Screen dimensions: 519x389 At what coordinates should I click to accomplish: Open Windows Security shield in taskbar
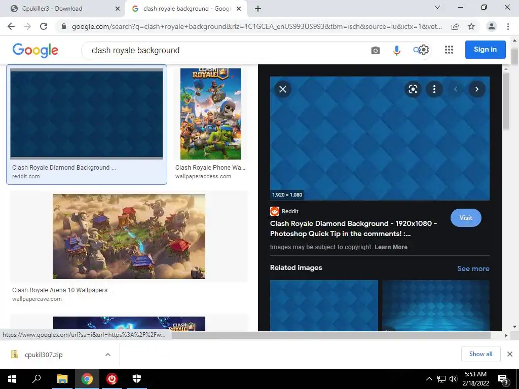coord(137,379)
